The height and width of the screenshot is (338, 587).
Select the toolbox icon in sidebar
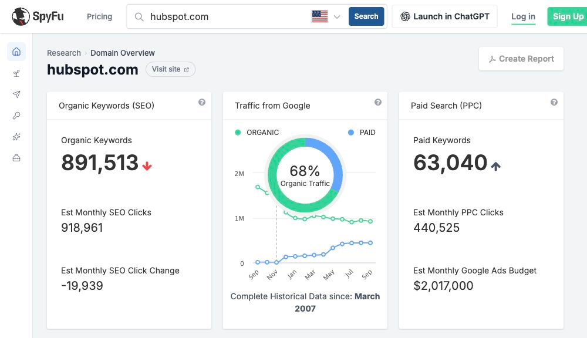point(16,158)
